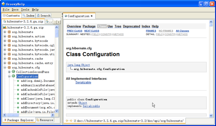216x126 pixels.
Task: Click the tree panel scroll up arrow
Action: 56,27
